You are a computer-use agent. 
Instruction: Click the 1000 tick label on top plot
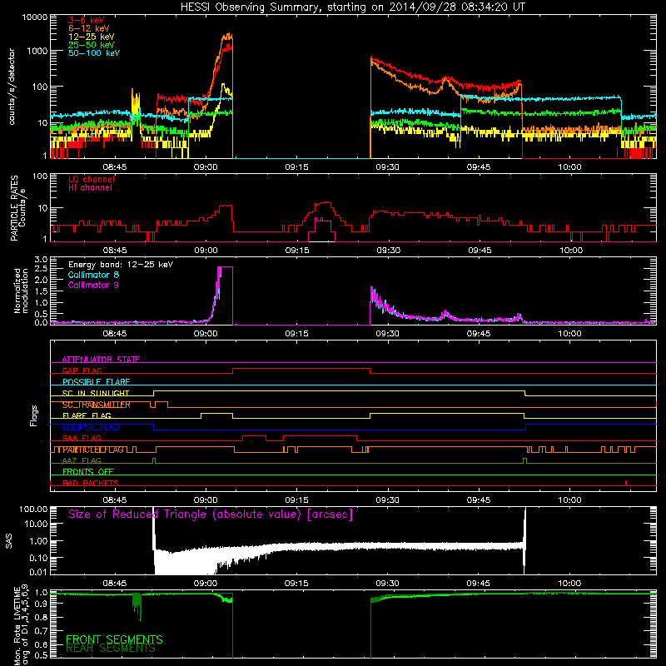(37, 51)
